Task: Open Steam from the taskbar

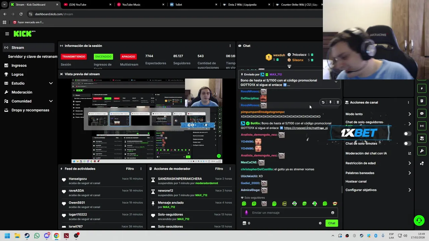Action: [27, 236]
